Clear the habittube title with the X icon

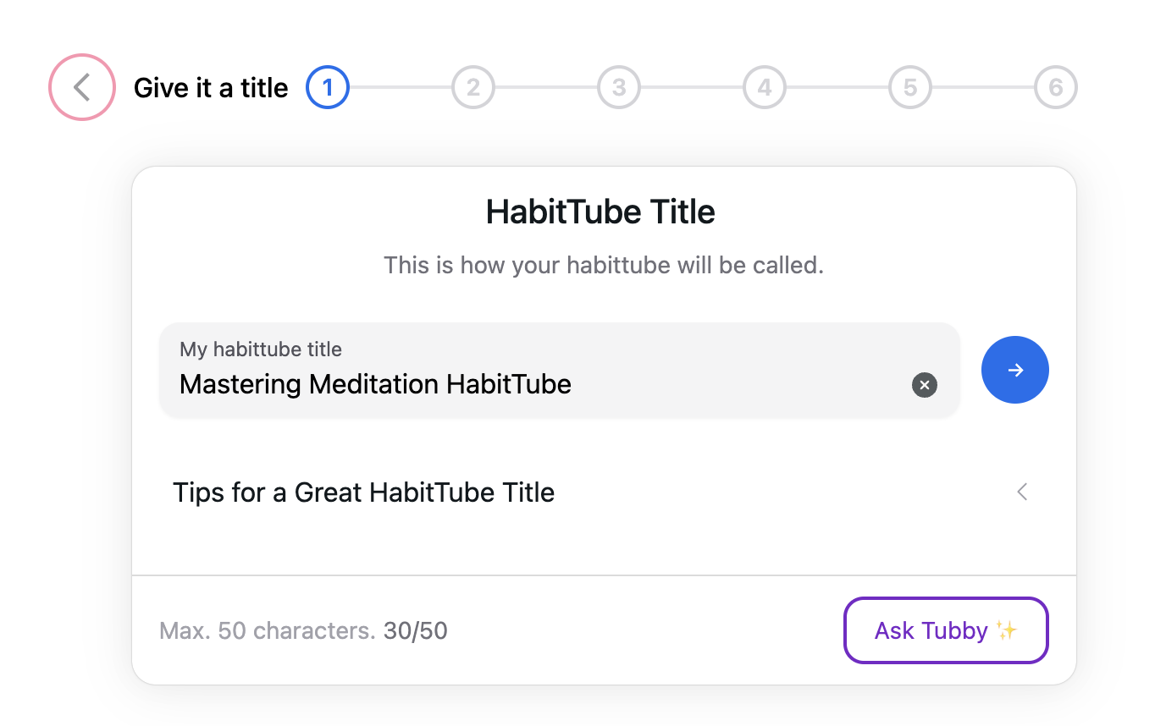point(925,385)
